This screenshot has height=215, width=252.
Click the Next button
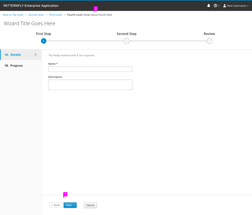70,205
